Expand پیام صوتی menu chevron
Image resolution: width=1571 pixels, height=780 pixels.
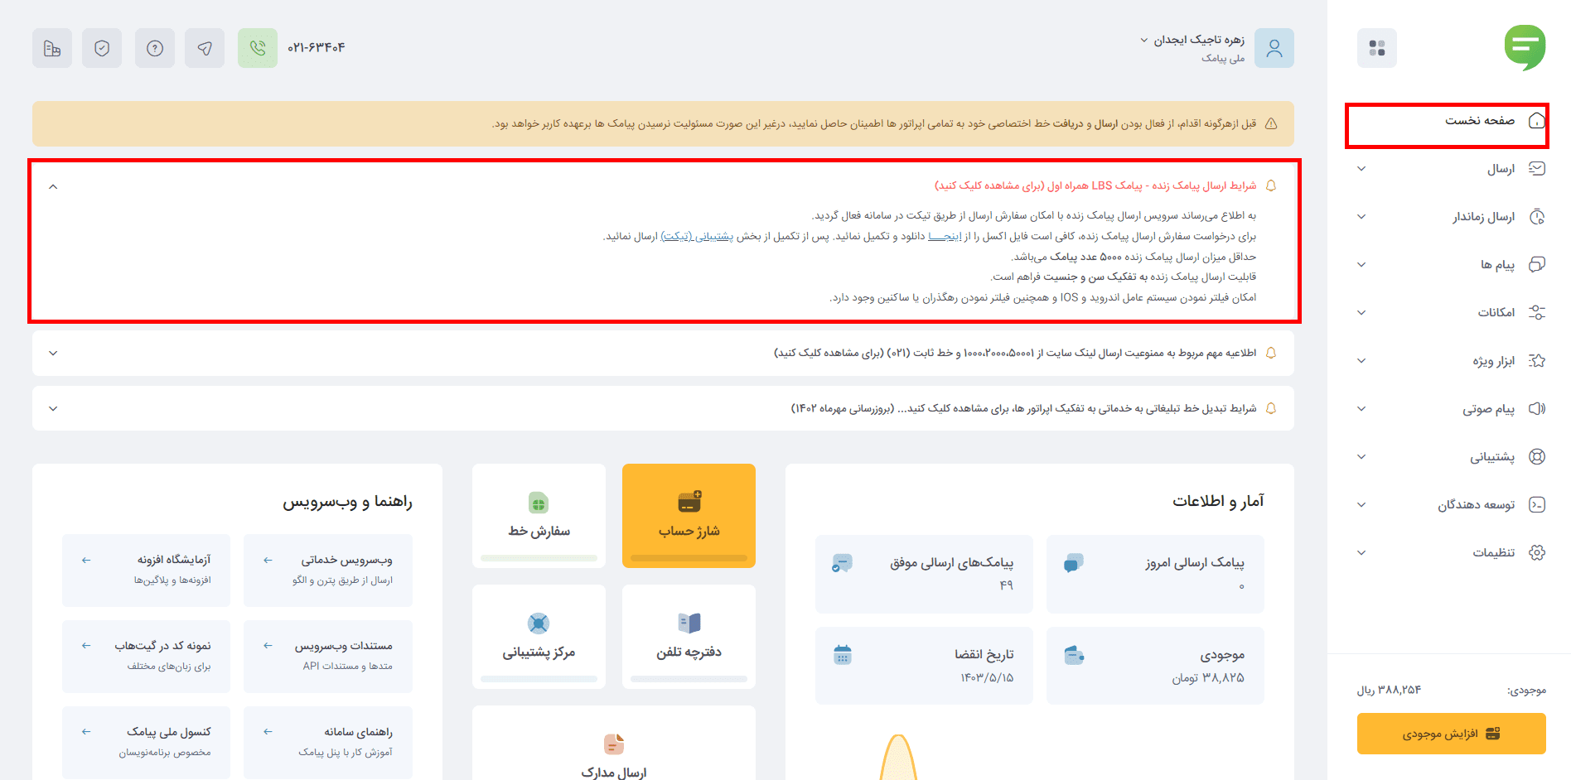tap(1361, 409)
